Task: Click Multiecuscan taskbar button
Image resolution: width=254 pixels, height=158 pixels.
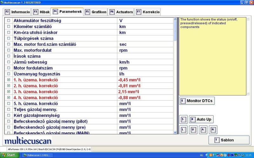Action: tap(37, 155)
